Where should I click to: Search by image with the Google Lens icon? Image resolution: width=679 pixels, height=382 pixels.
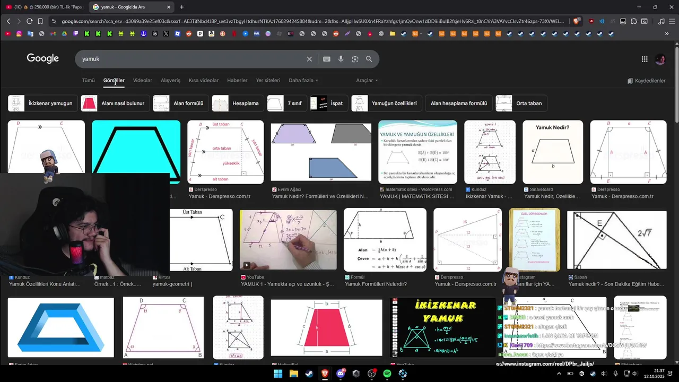(x=355, y=59)
